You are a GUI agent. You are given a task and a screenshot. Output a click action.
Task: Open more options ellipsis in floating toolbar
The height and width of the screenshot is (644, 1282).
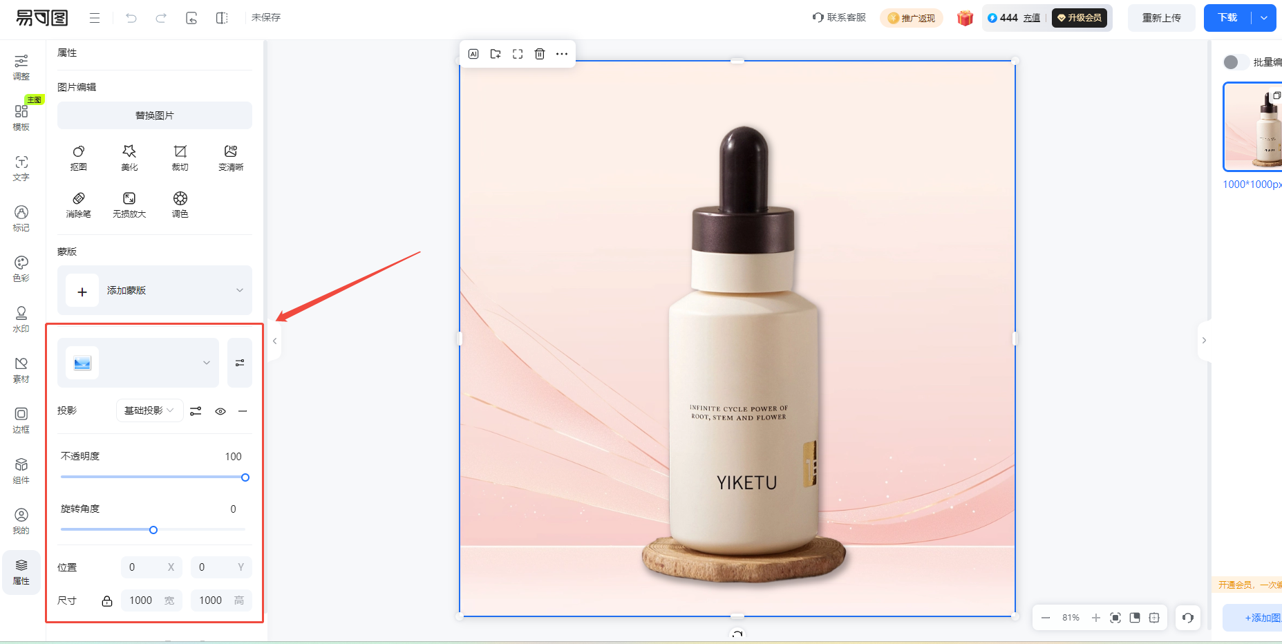[562, 54]
